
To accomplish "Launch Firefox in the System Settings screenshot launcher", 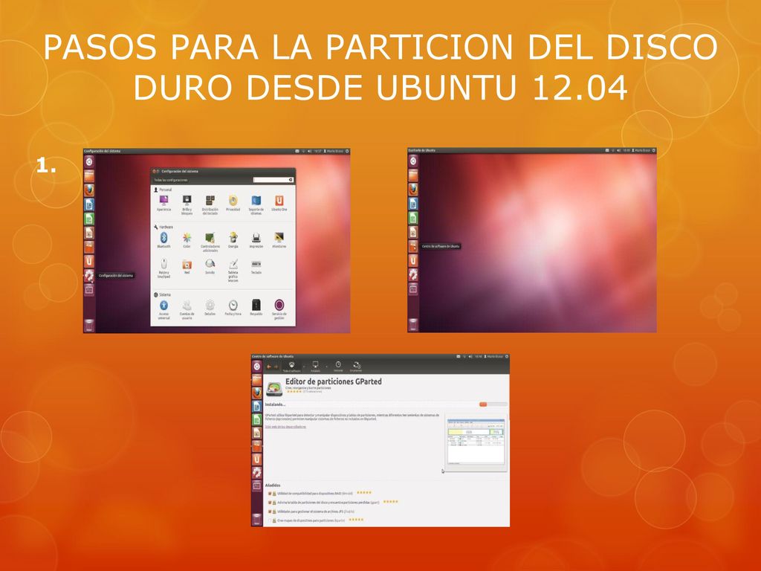I will 89,190.
